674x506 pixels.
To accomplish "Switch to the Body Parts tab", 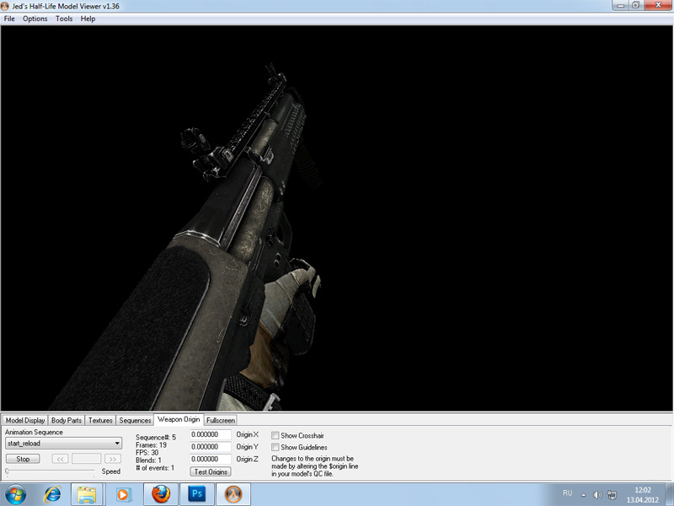I will tap(67, 420).
